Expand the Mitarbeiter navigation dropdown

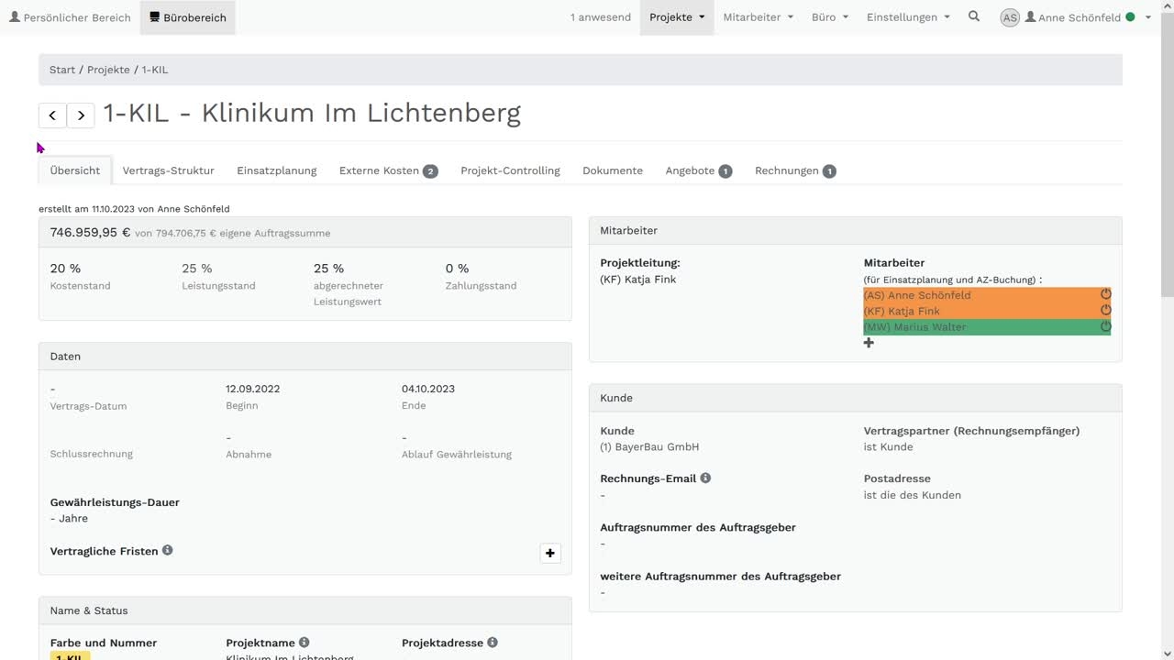(758, 17)
